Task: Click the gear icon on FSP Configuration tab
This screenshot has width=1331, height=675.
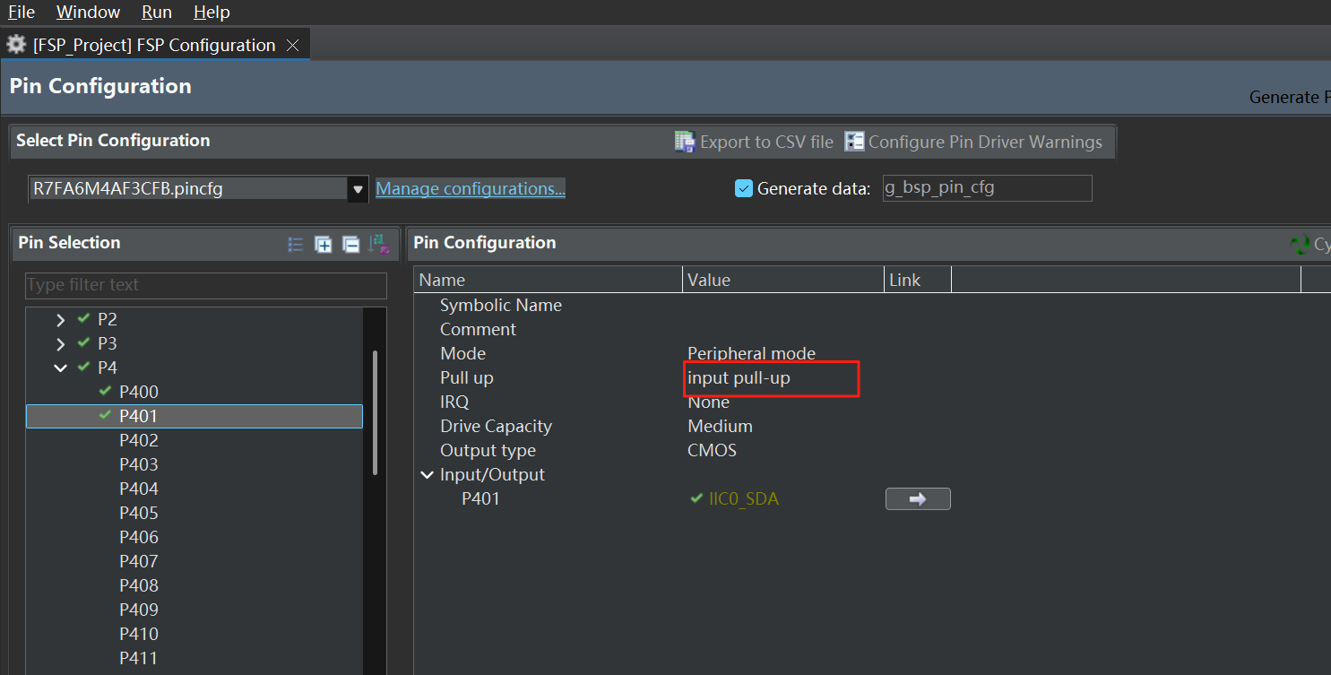Action: [x=16, y=45]
